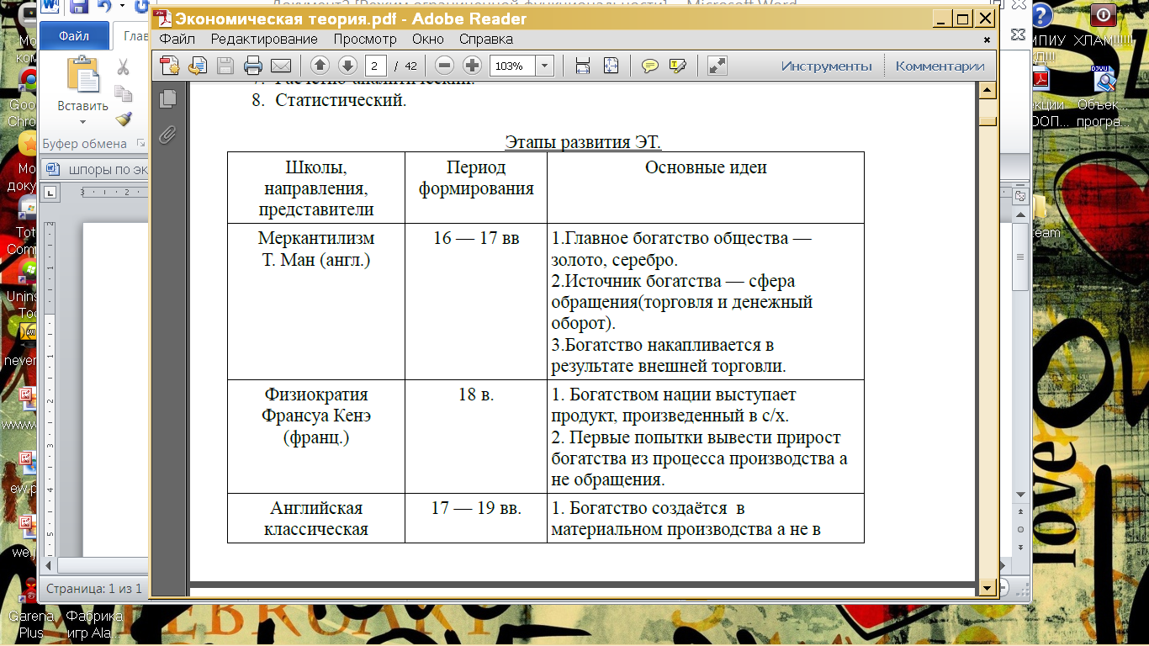The image size is (1149, 646).
Task: Print the PDF with the printer icon
Action: [x=253, y=66]
